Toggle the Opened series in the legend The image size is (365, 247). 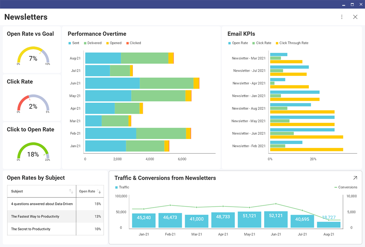[114, 43]
